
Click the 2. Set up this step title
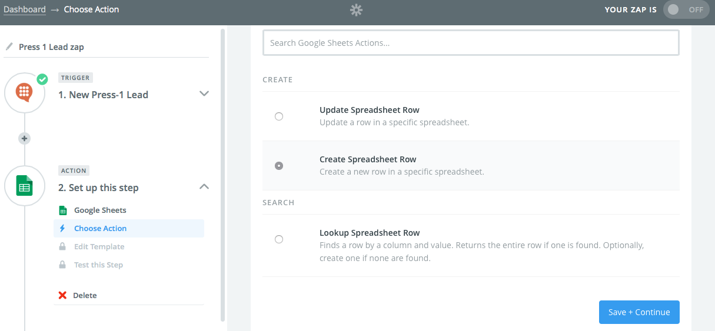point(98,188)
